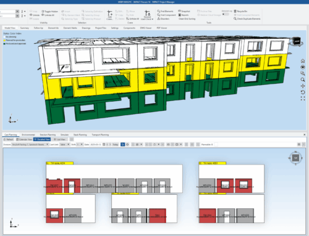Switch to the Stack Planning tab

[80, 135]
